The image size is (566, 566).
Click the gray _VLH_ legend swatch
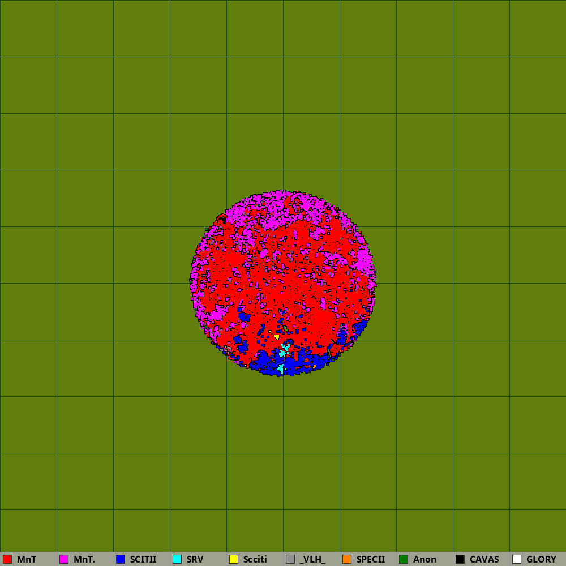pos(290,559)
